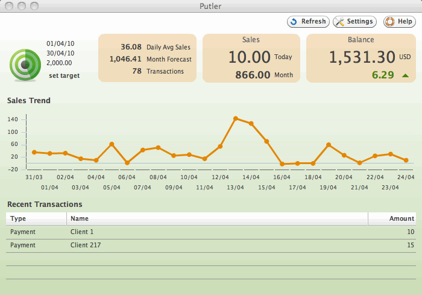Click the Month Forecast value 1,046.41
422x295 pixels.
[x=125, y=59]
